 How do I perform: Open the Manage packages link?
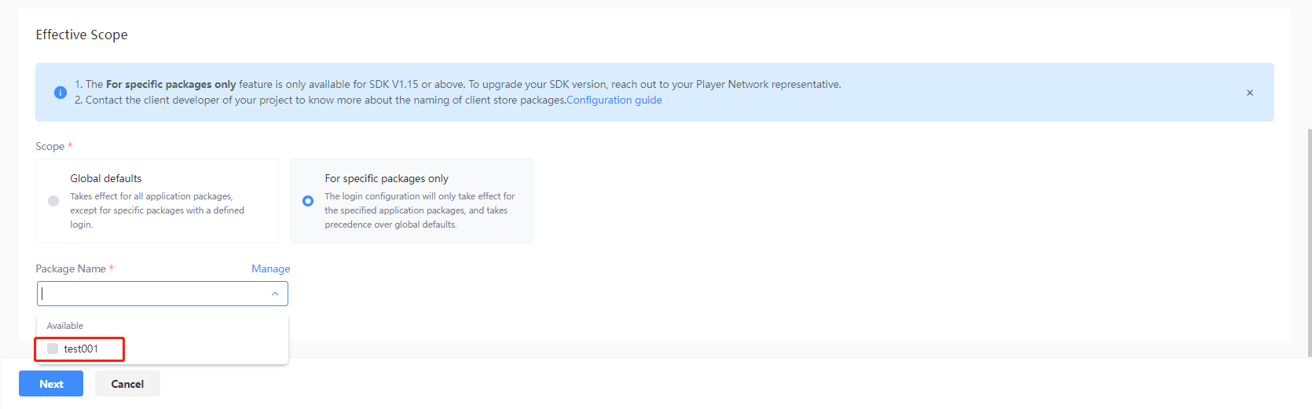(270, 268)
